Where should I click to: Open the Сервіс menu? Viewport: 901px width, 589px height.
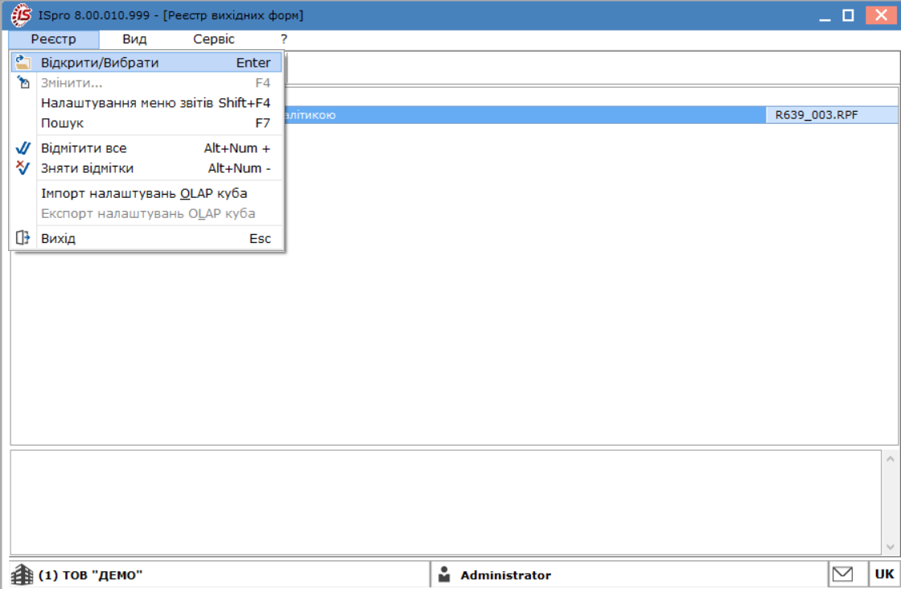tap(214, 39)
